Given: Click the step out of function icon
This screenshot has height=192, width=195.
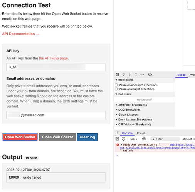Looking at the screenshot, I should point(136,74).
